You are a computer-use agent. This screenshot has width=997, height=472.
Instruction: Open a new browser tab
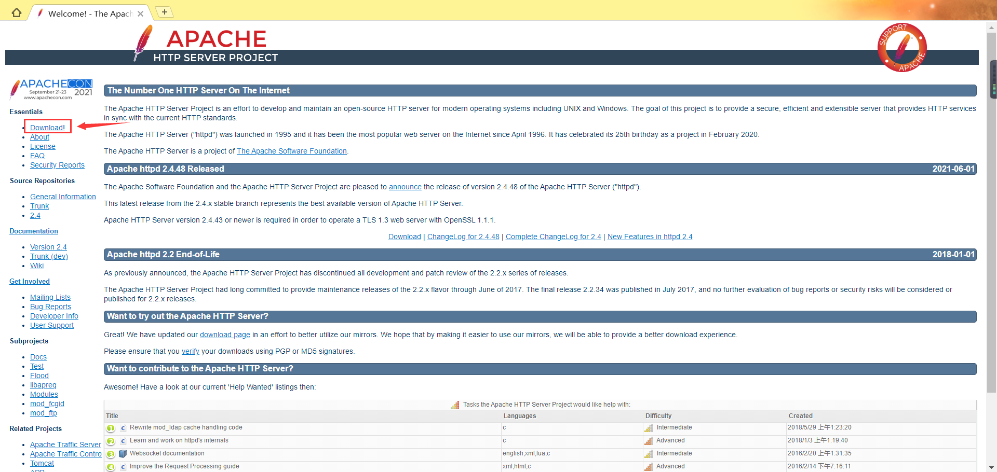[164, 12]
